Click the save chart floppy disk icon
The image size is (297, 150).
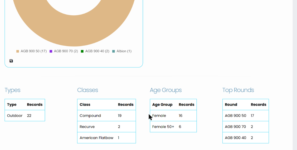tap(11, 61)
